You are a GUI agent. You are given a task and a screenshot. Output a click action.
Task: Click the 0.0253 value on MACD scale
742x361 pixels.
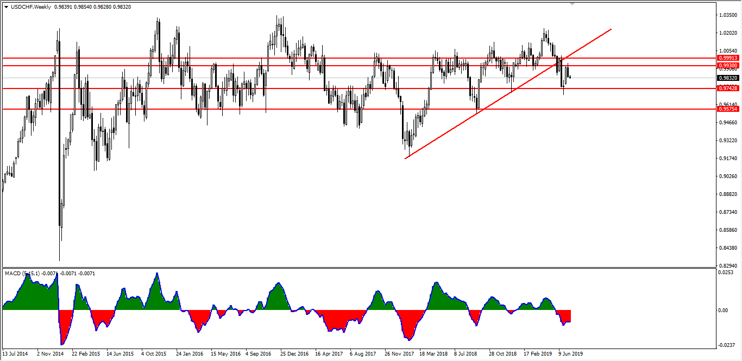point(725,273)
